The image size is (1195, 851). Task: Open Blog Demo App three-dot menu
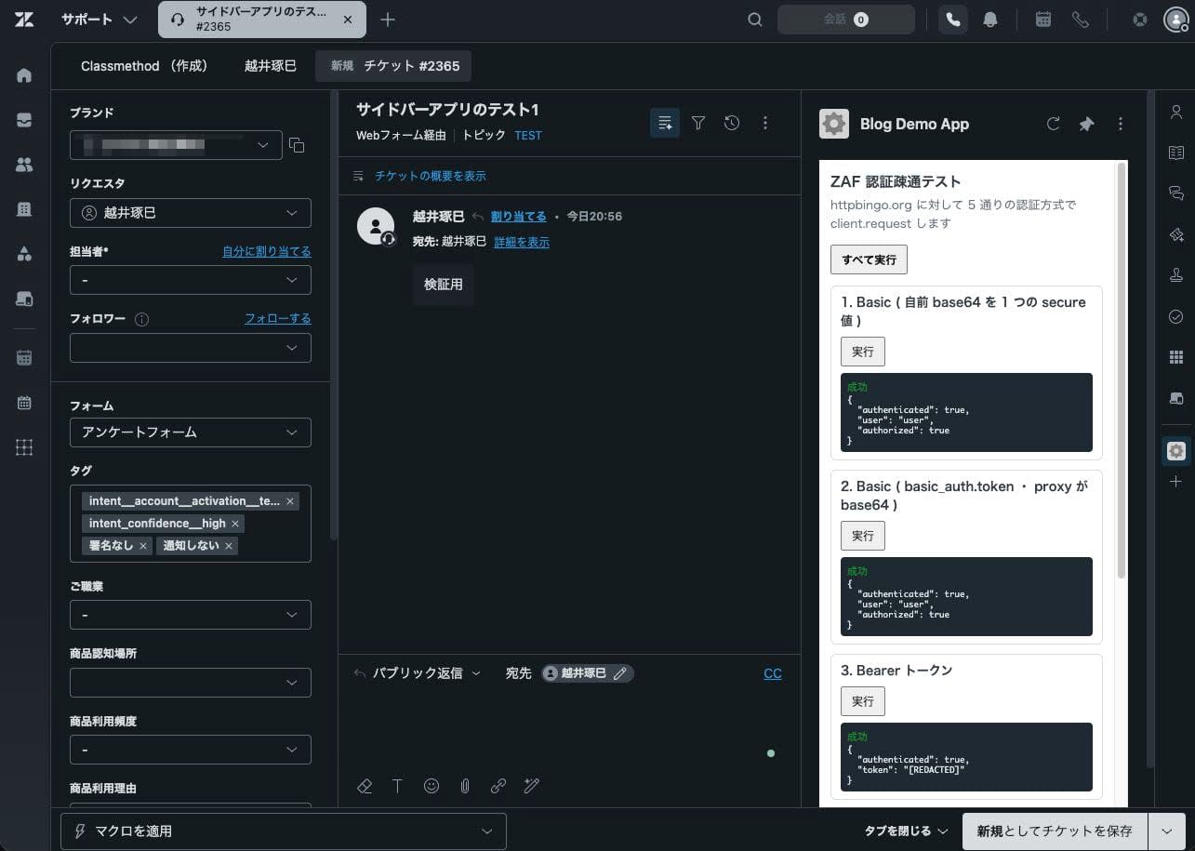tap(1121, 124)
